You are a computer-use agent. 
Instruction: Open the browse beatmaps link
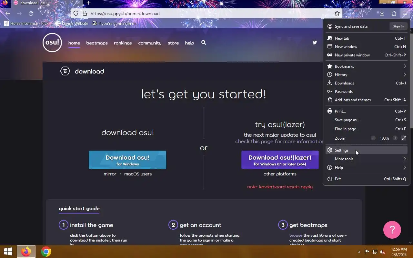coord(296,235)
